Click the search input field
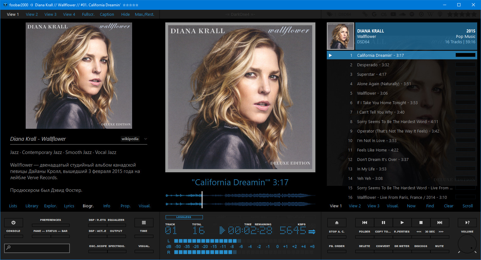 37,248
